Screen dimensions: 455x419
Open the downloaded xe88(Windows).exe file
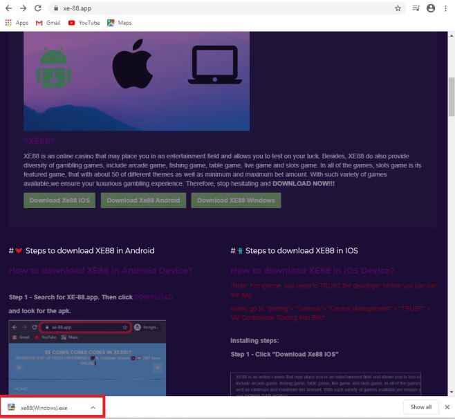pyautogui.click(x=44, y=408)
